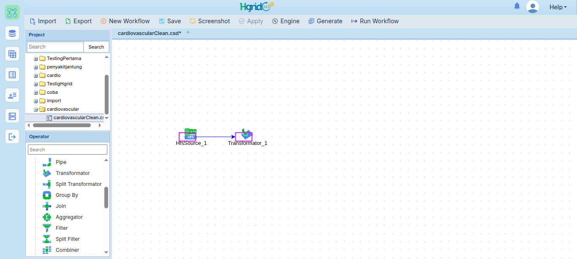Viewport: 577px width, 259px height.
Task: Expand the TestingPertama folder
Action: (x=36, y=59)
